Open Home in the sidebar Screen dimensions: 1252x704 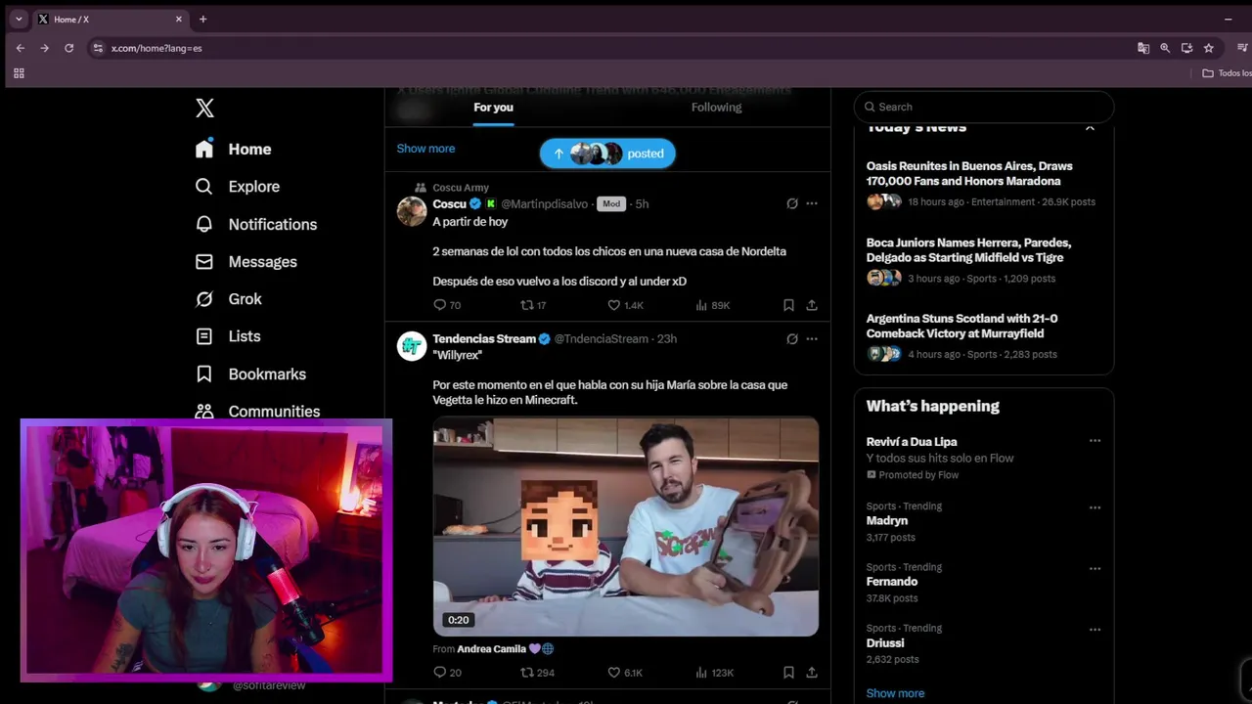tap(233, 149)
